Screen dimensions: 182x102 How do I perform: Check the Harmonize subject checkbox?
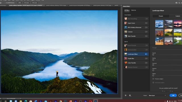153,82
